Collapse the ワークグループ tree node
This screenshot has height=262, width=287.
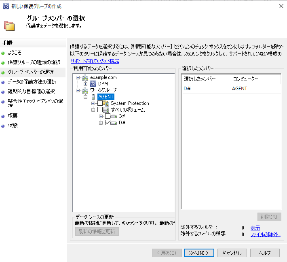78,90
